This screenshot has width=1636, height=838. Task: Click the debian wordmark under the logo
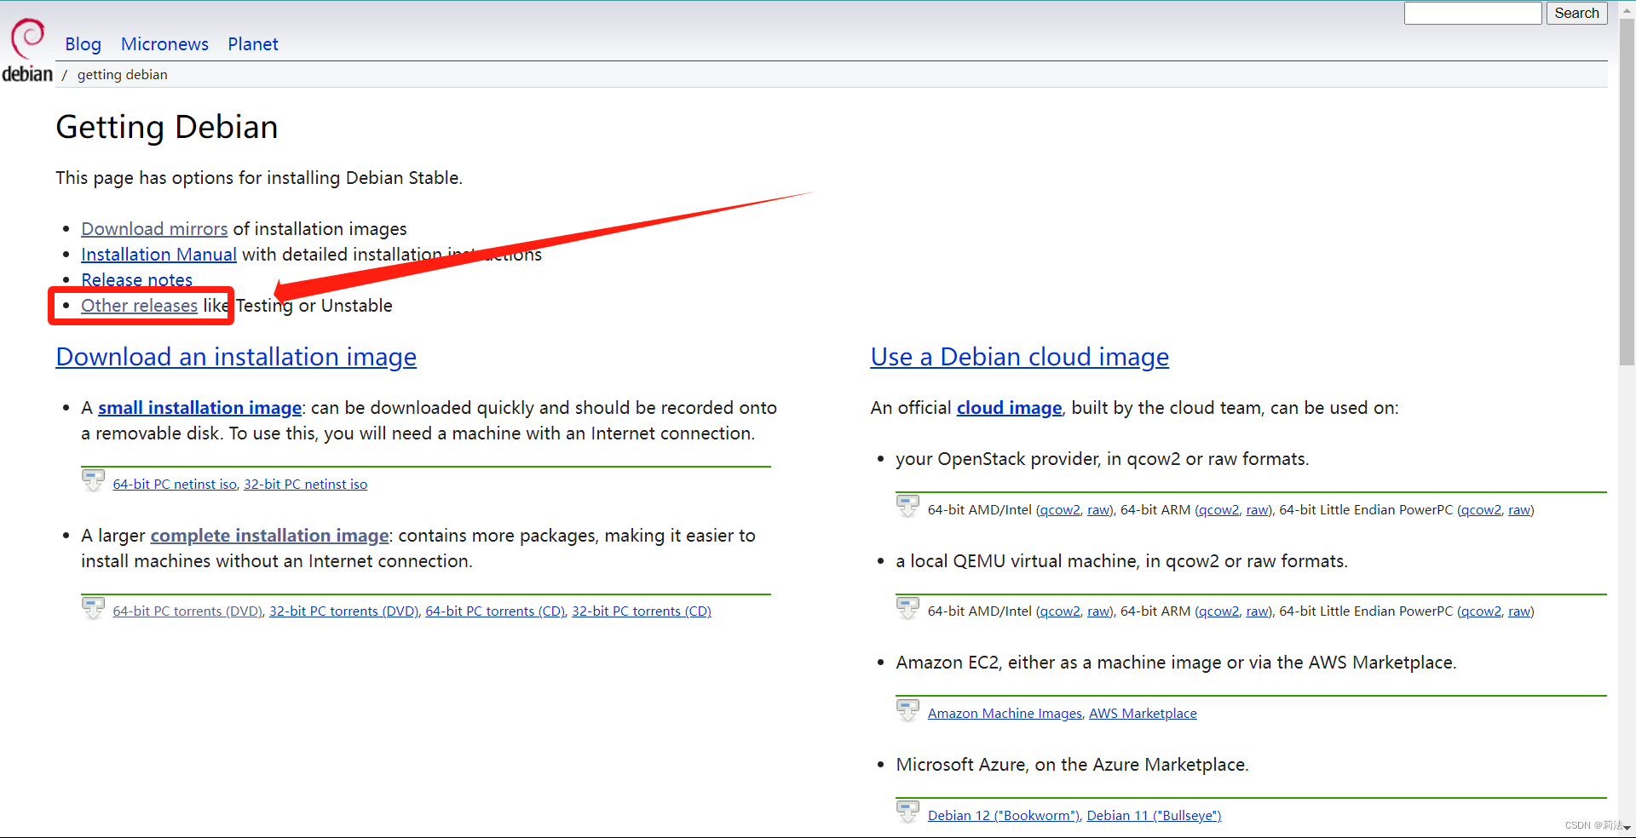[x=27, y=74]
